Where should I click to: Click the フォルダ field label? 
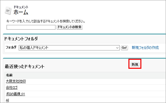(11, 47)
